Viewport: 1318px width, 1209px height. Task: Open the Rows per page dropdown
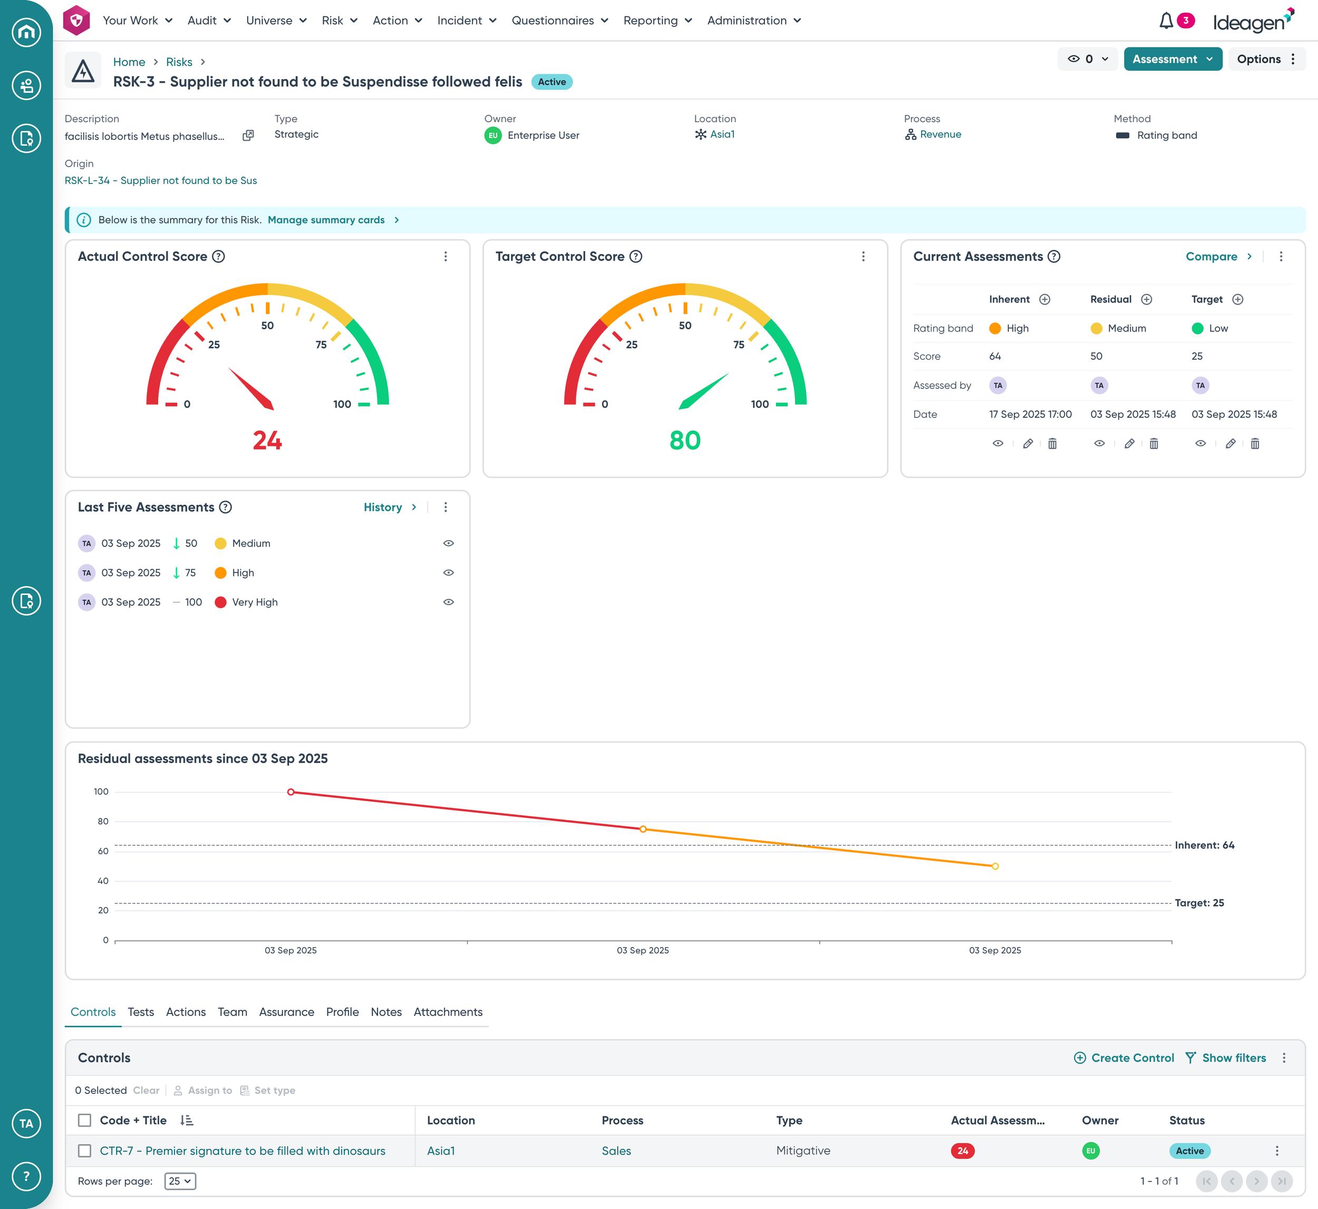pos(180,1181)
